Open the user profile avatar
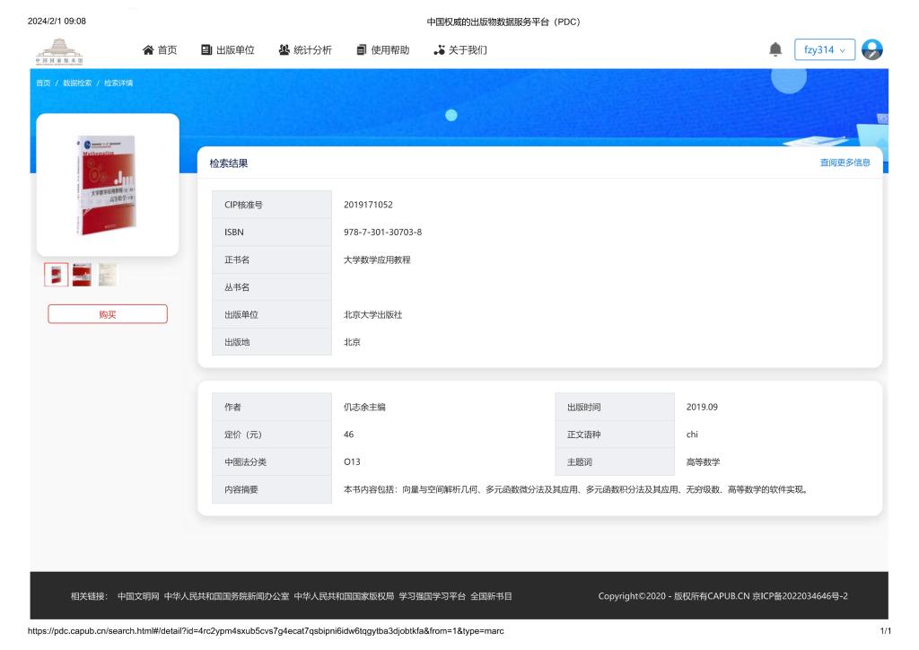The image size is (919, 650). [x=872, y=49]
